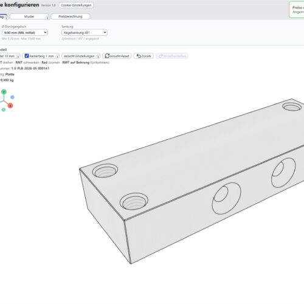
Task: Click the red X axis gizmo handle
Action: point(10,106)
